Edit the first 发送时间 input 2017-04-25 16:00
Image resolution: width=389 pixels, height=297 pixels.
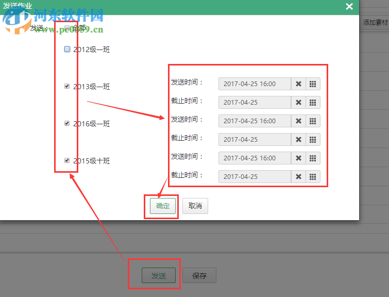255,84
